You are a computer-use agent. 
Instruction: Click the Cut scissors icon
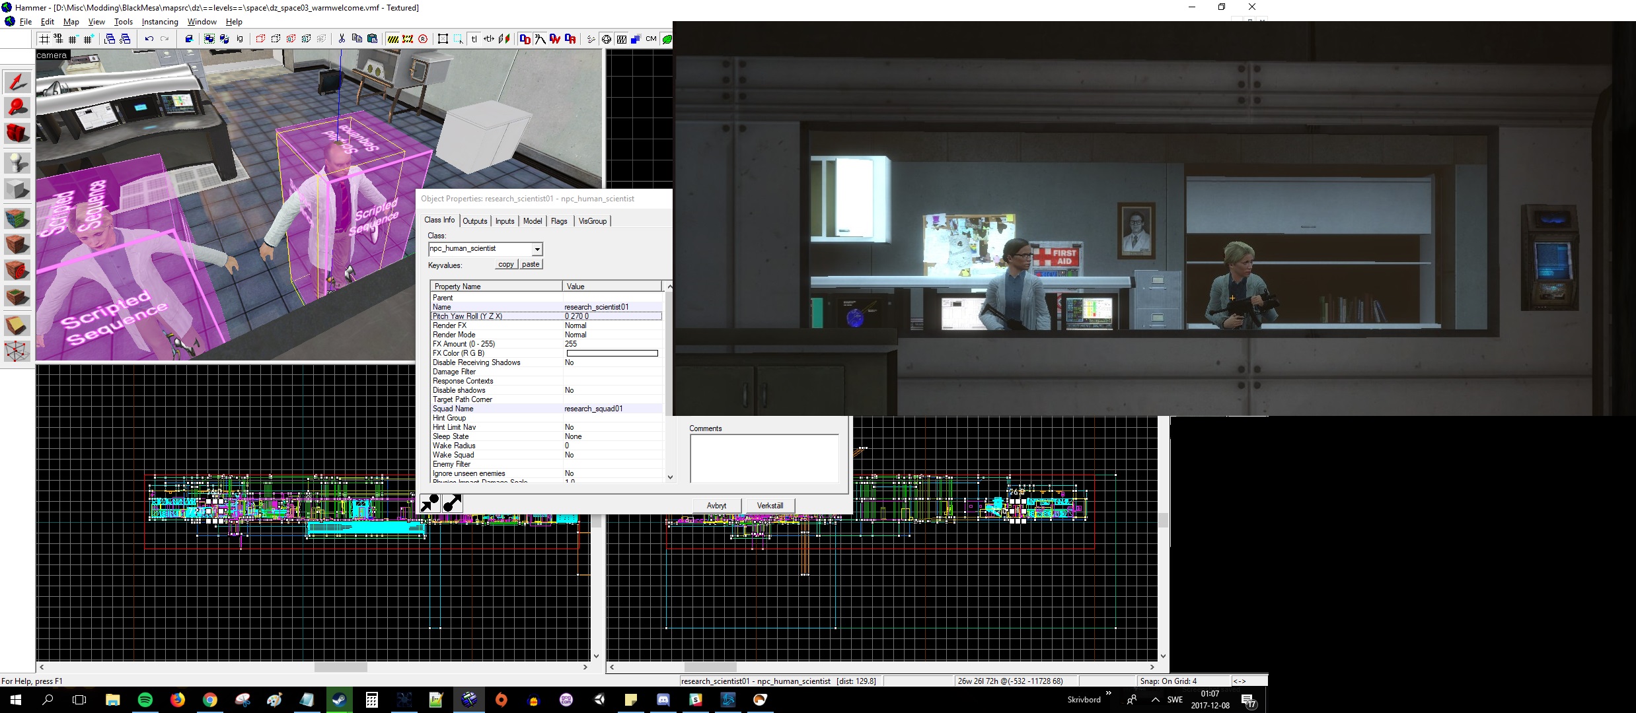click(x=342, y=39)
